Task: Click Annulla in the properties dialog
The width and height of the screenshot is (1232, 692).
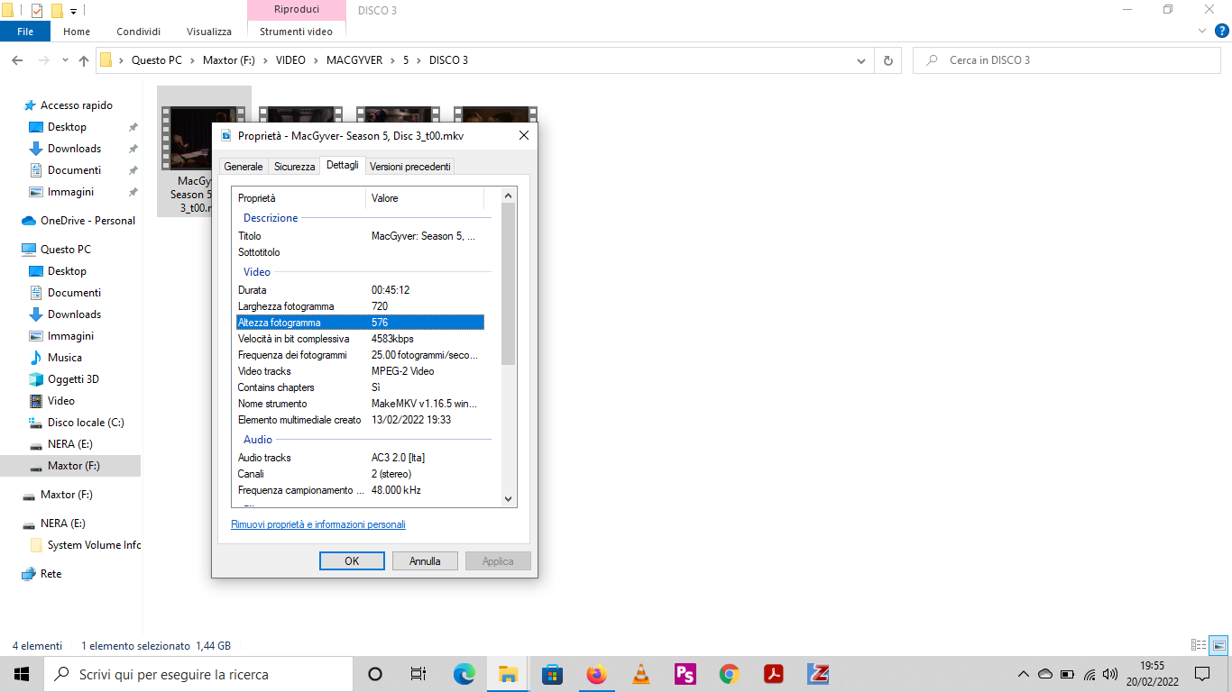Action: click(425, 560)
